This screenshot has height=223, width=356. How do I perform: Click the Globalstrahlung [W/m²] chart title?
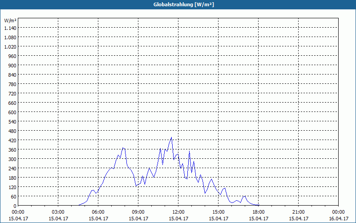click(183, 4)
